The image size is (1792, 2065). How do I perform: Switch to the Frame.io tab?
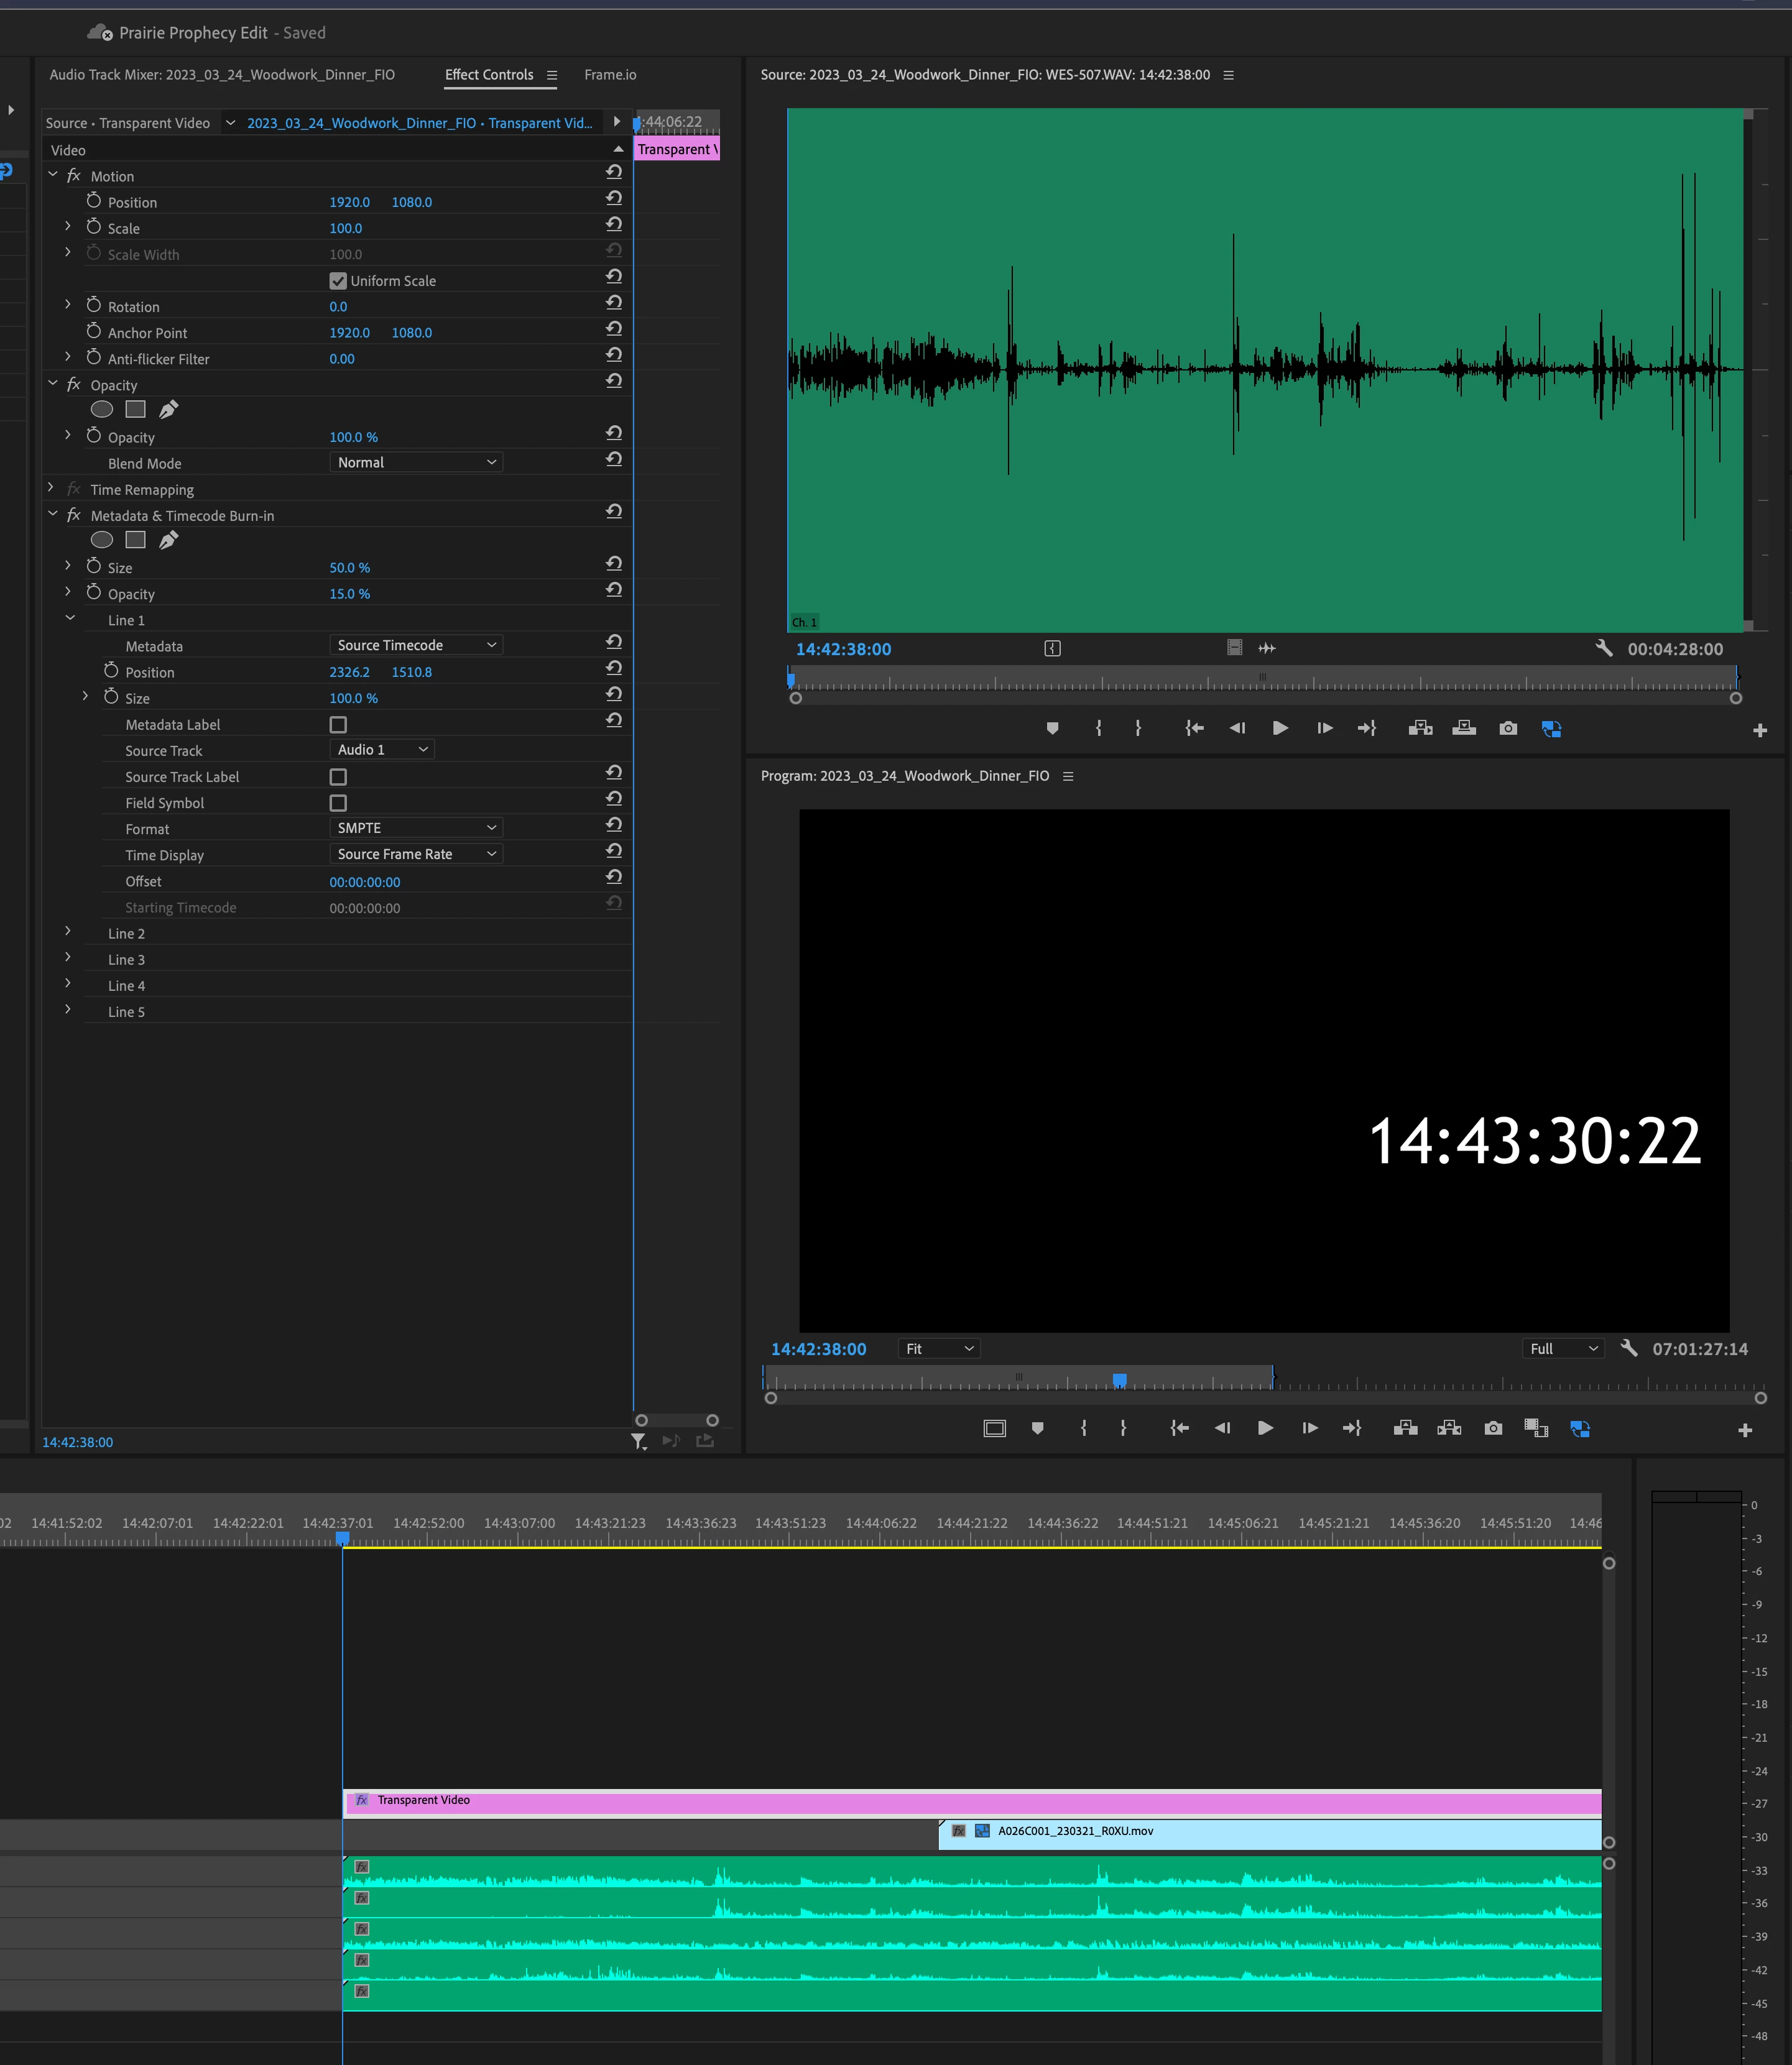point(610,75)
